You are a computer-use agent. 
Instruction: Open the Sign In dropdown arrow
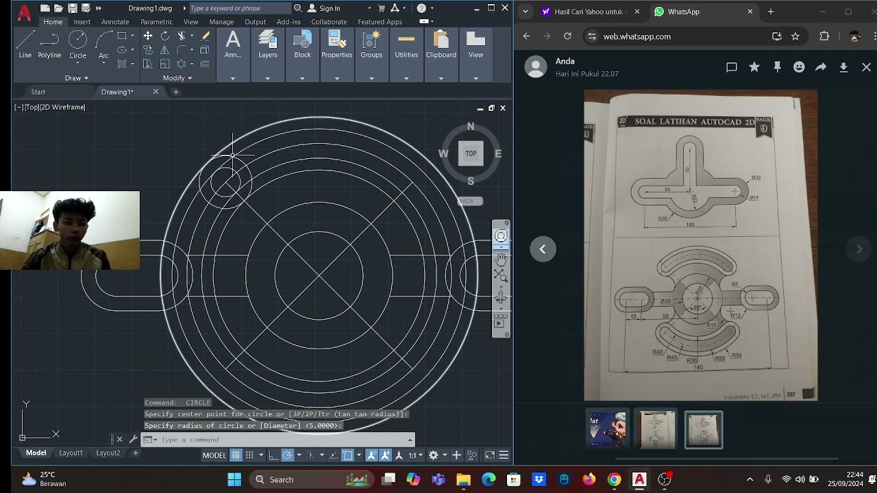click(369, 8)
